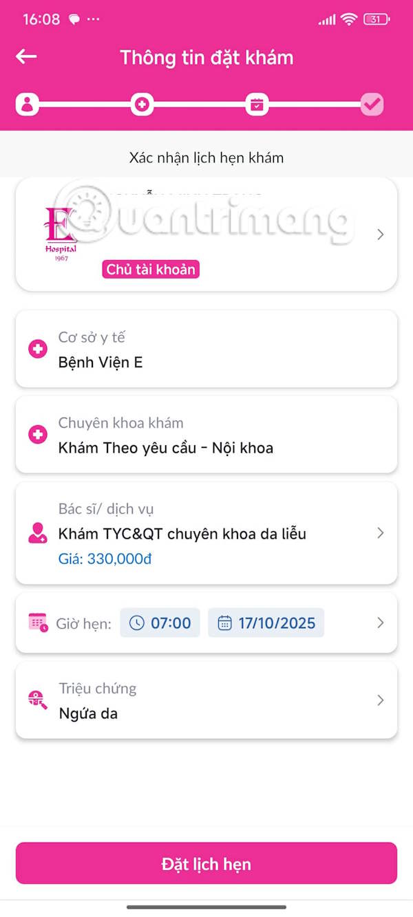Image resolution: width=413 pixels, height=917 pixels.
Task: Open the 17/10/2025 date picker chip
Action: tap(266, 623)
